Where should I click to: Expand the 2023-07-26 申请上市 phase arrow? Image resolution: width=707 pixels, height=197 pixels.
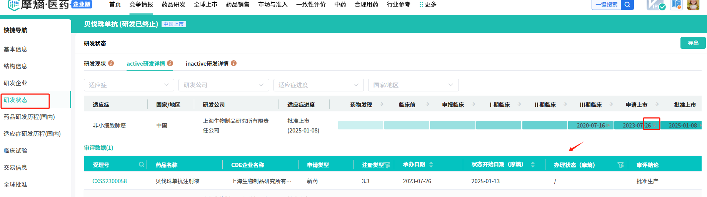(x=654, y=125)
